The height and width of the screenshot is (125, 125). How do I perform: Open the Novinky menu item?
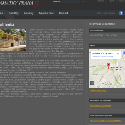coord(29,13)
